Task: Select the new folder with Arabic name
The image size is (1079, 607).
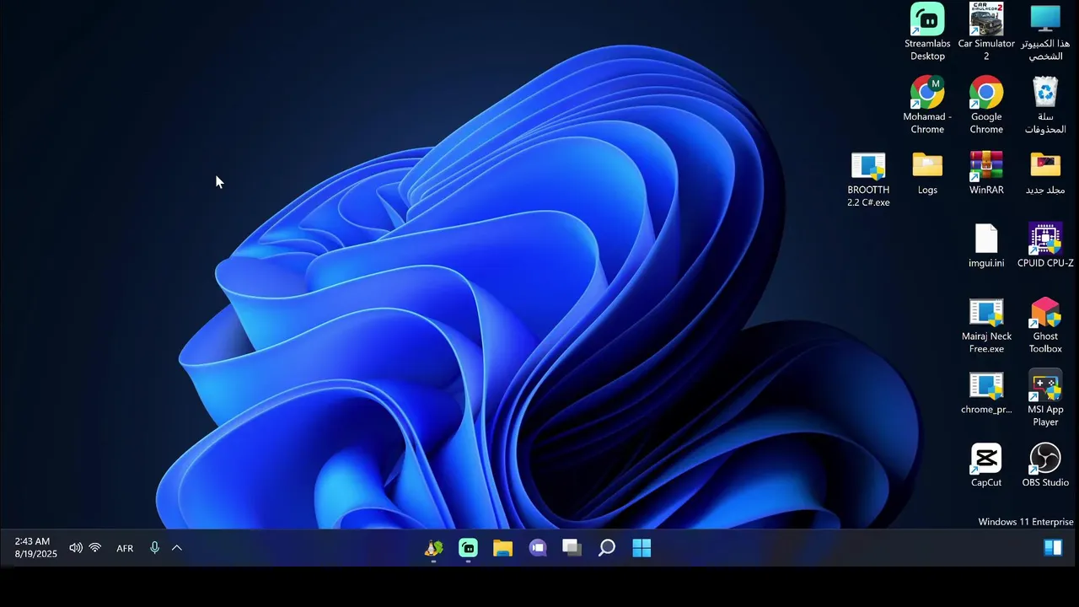Action: 1045,173
